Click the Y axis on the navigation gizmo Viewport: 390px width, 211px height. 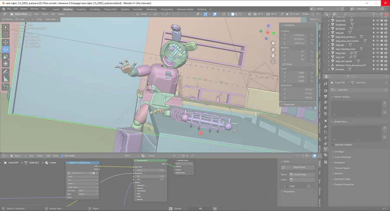click(x=273, y=33)
